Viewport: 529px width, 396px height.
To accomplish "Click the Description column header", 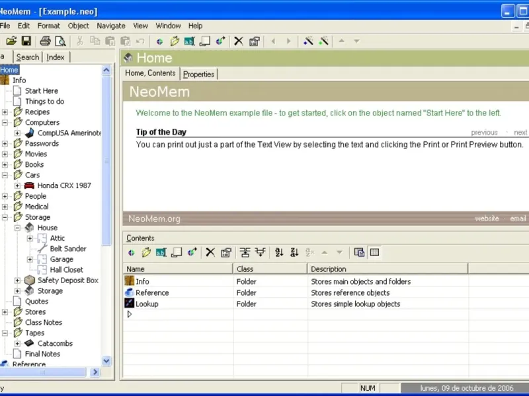I will point(329,269).
